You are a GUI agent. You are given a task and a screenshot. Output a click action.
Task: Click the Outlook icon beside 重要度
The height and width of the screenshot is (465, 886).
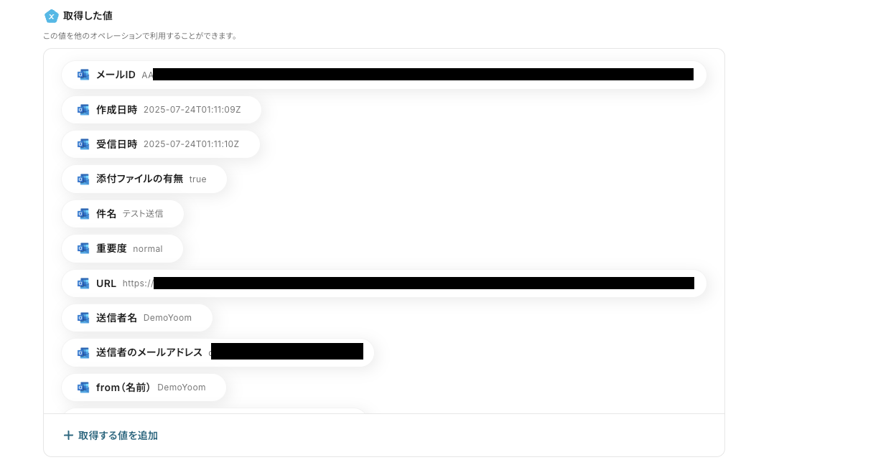[83, 248]
